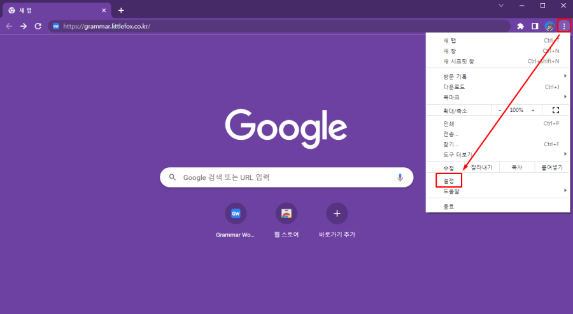Viewport: 573px width, 314px height.
Task: Open the Extensions puzzle icon
Action: click(520, 26)
